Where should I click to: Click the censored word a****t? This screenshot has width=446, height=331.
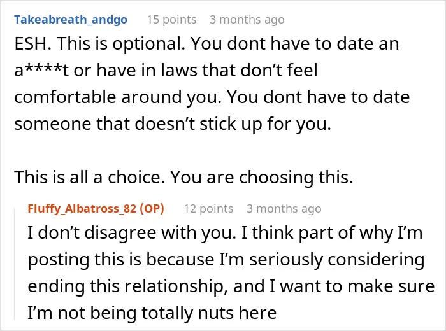41,70
